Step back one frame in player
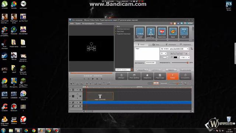The width and height of the screenshot is (236, 133). 88,79
